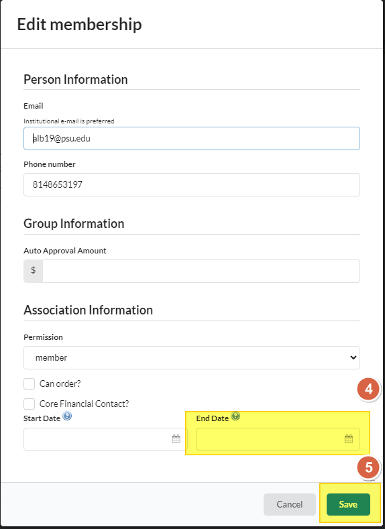385x529 pixels.
Task: Click the dollar sign prefix addon
Action: [x=33, y=272]
